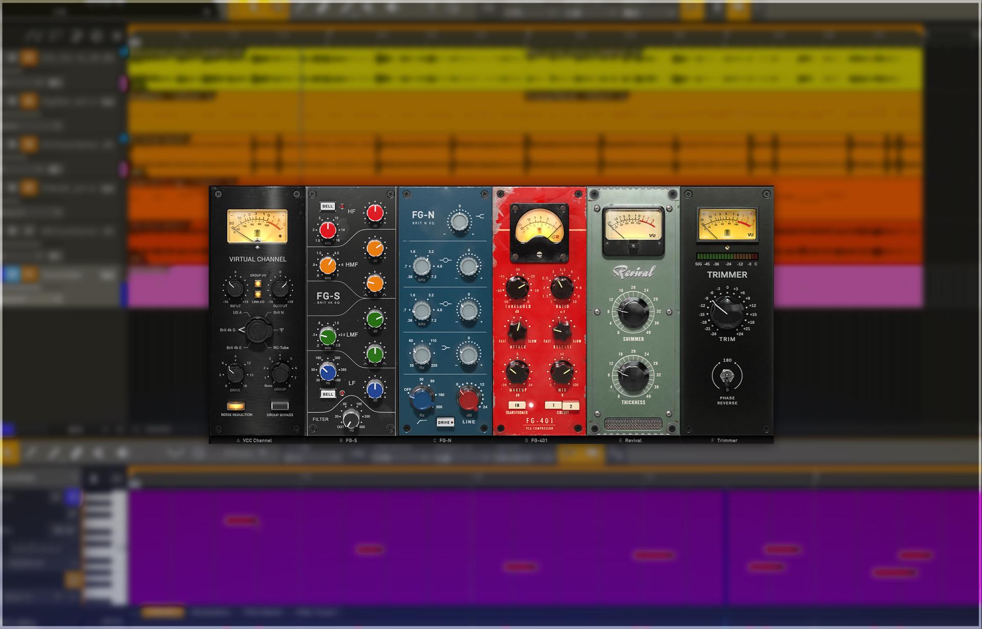Click the calibration screw below the VCC meter
The width and height of the screenshot is (982, 629).
coord(257,248)
